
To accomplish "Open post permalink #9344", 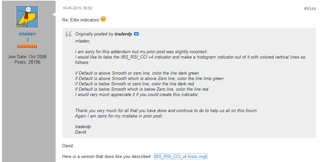I will 310,9.
